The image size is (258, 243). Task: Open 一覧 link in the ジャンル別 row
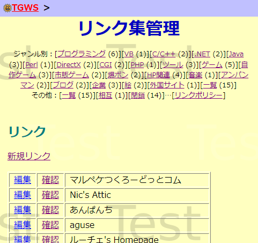click(x=210, y=85)
